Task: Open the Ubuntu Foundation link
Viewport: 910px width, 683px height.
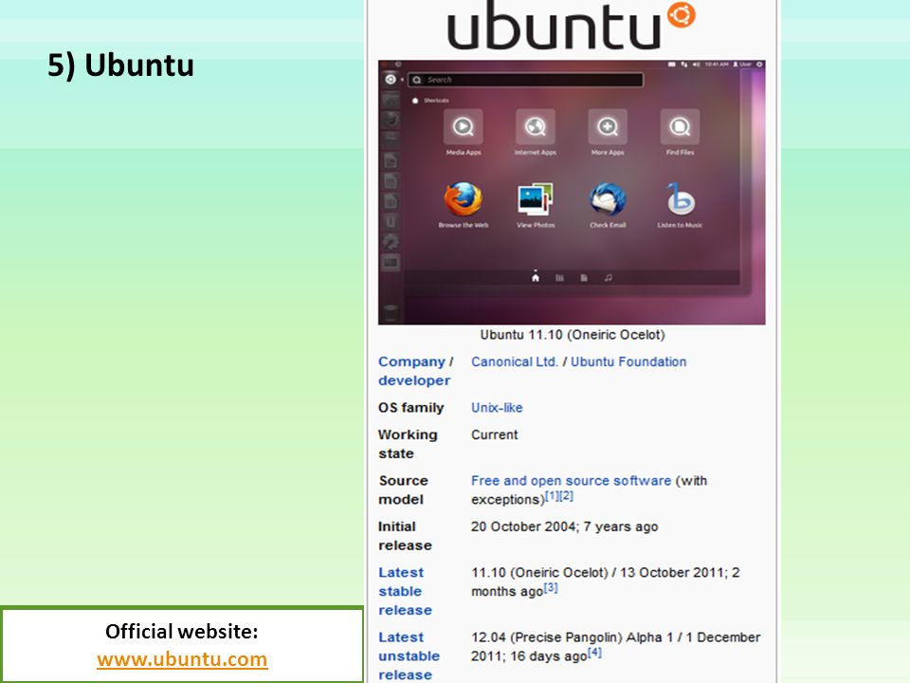Action: [628, 361]
